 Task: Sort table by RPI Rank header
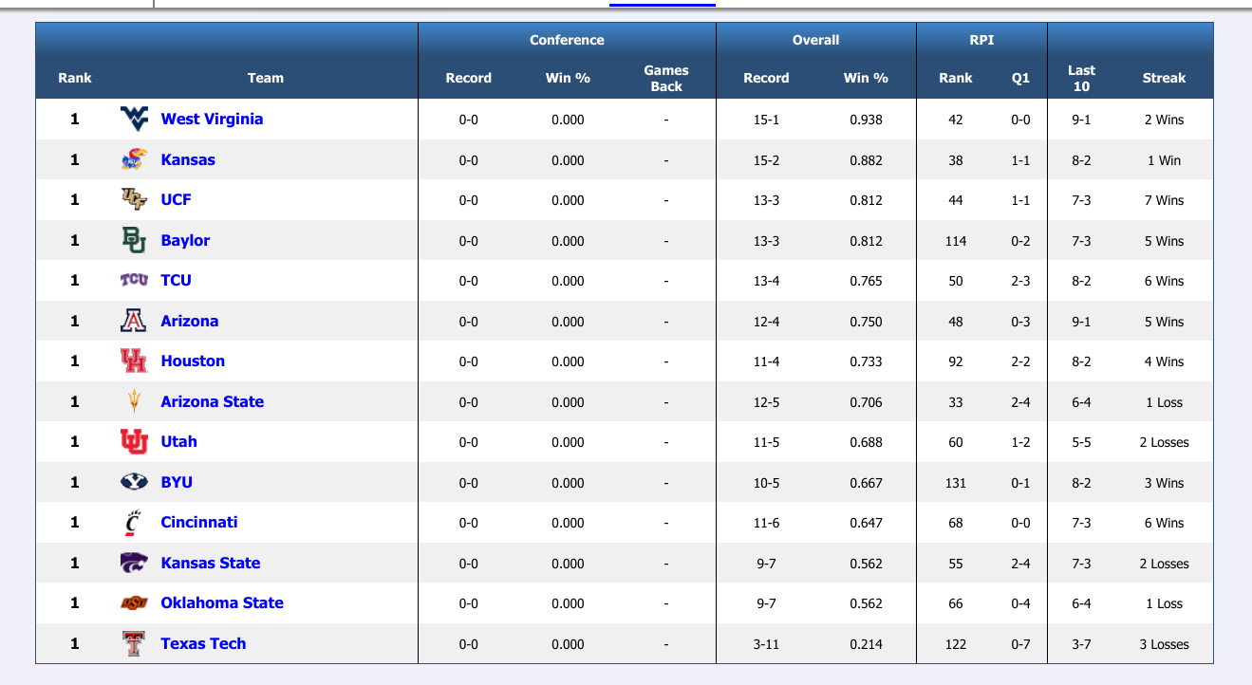pos(955,79)
